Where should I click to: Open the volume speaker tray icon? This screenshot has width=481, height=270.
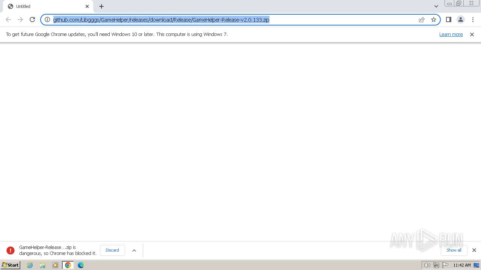click(427, 265)
